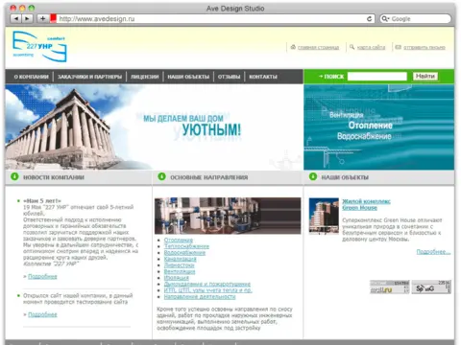Click the mail.ru counter badge
Screen dimensions: 461x345
point(390,287)
